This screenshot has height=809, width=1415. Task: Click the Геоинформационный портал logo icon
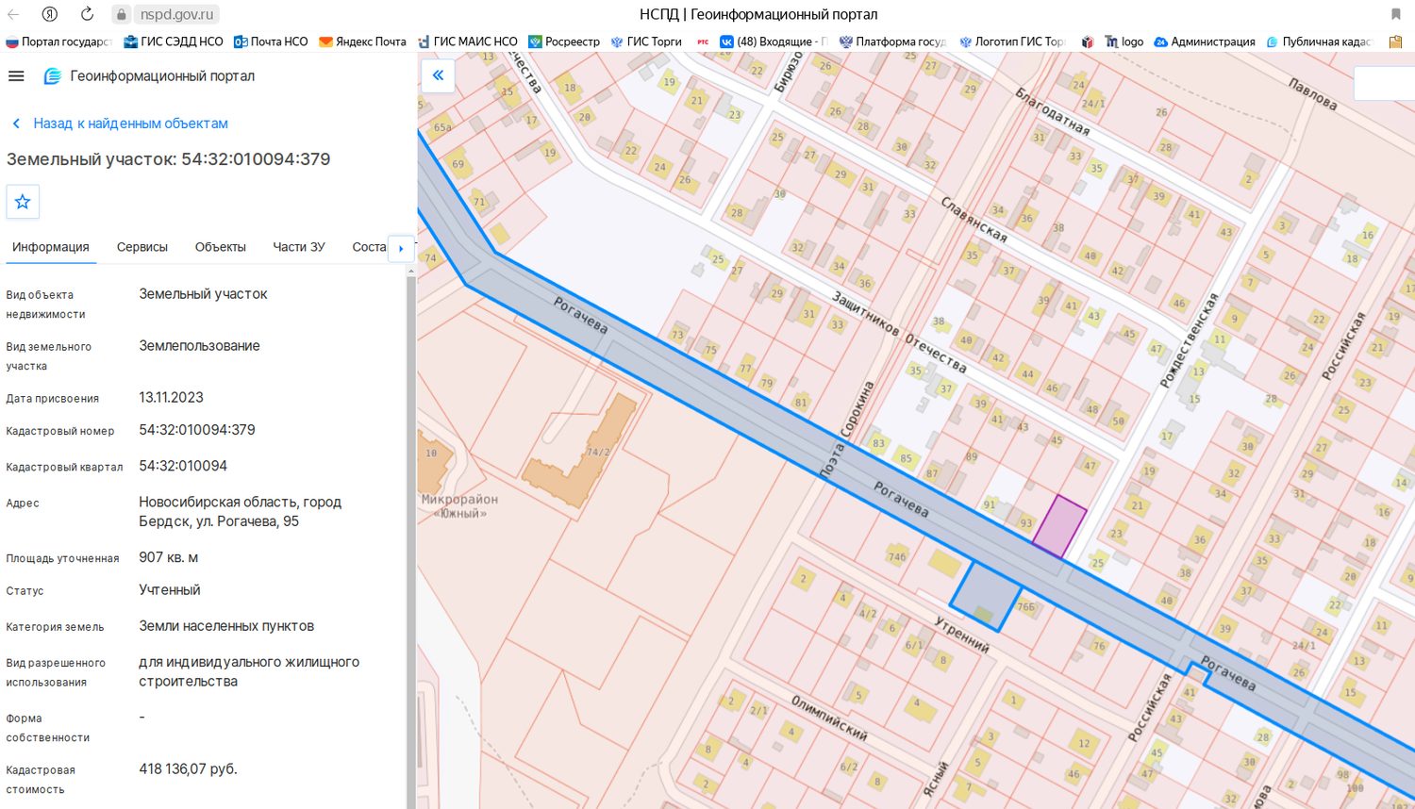click(53, 76)
